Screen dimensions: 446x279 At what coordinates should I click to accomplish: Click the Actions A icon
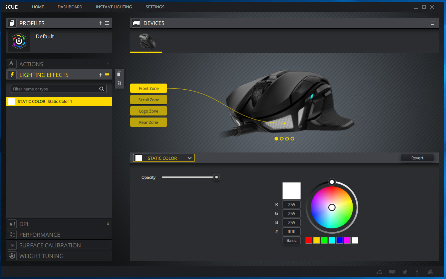point(12,64)
